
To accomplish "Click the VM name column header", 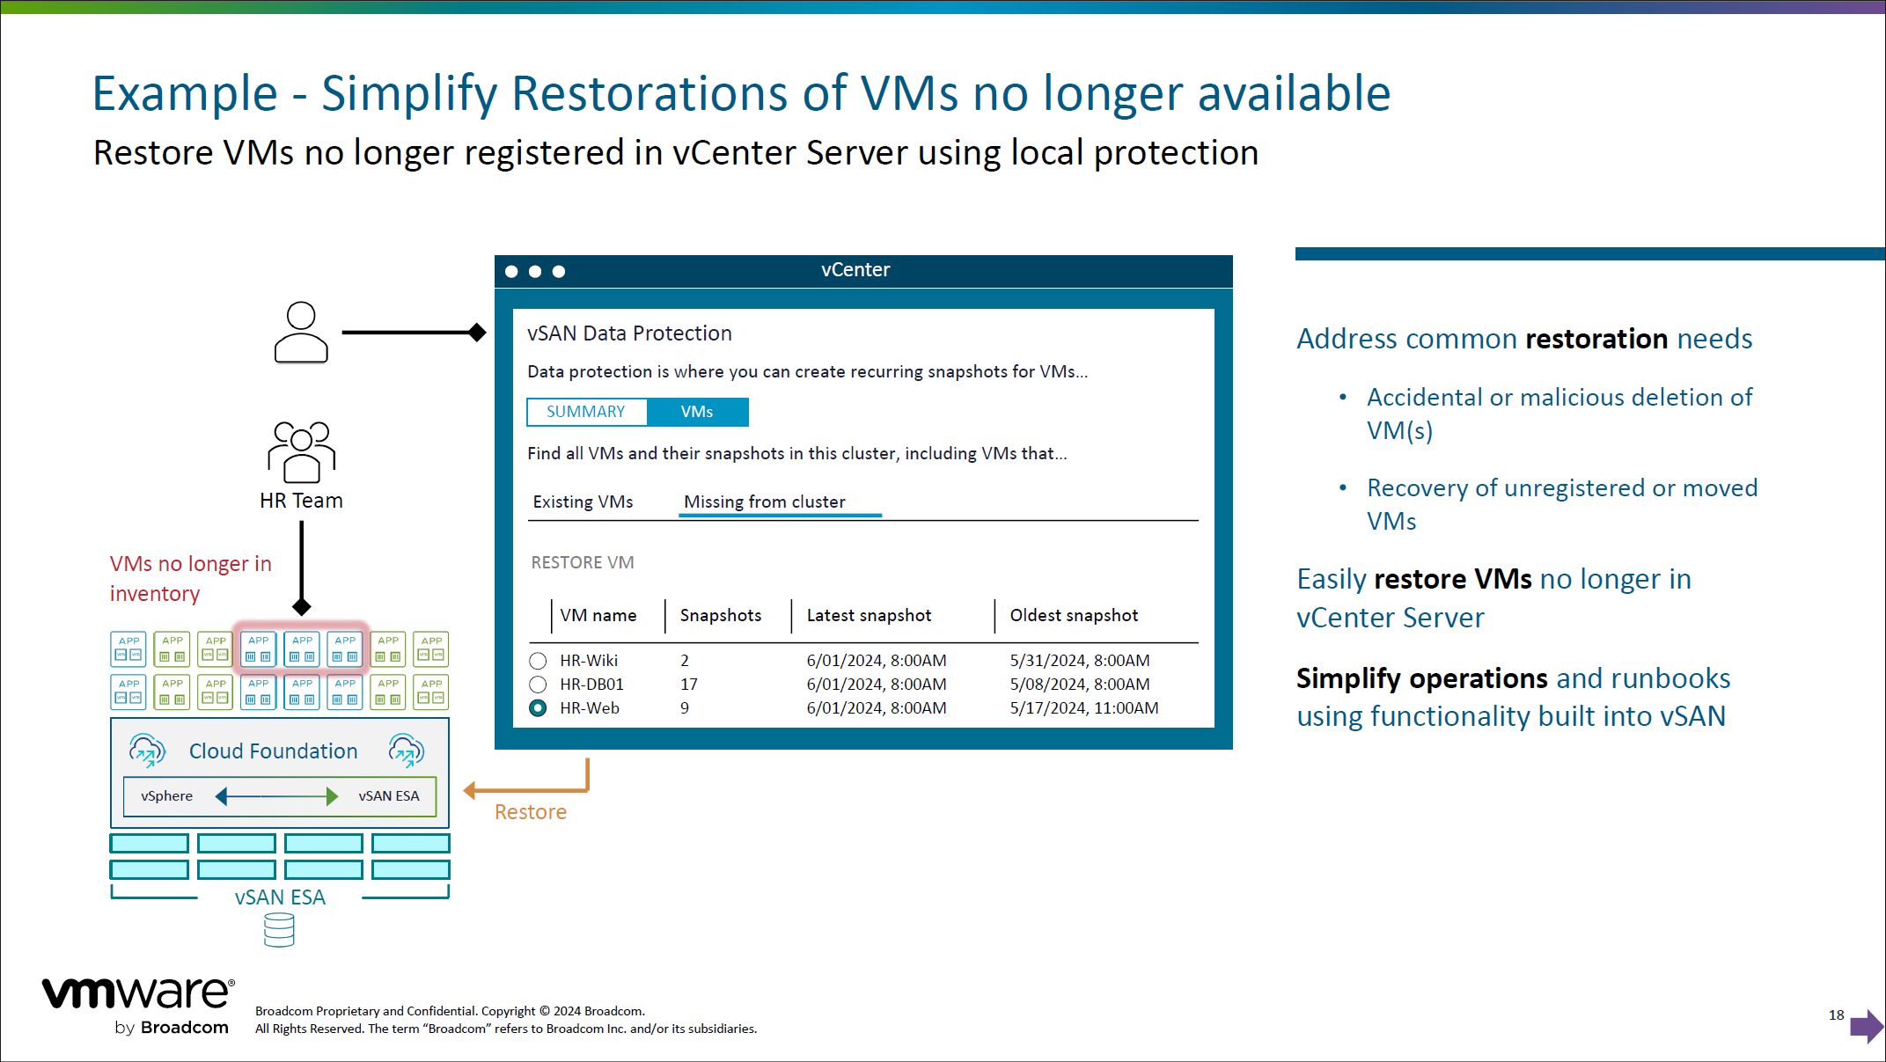I will click(x=598, y=615).
